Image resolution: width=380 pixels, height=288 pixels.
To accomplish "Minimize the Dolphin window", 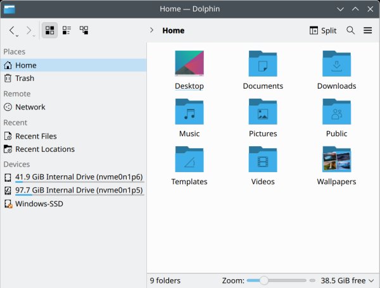I will (340, 9).
